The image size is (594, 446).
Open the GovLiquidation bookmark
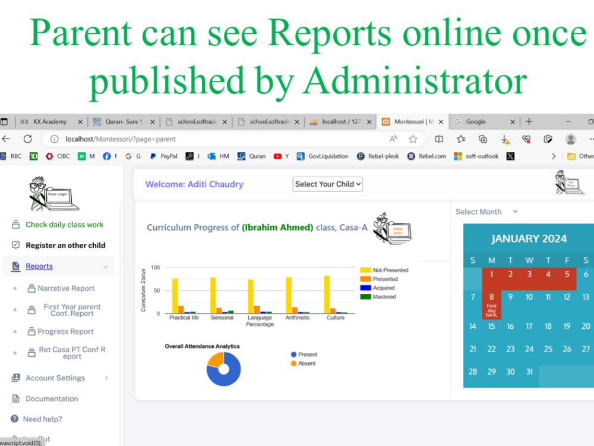coord(323,156)
